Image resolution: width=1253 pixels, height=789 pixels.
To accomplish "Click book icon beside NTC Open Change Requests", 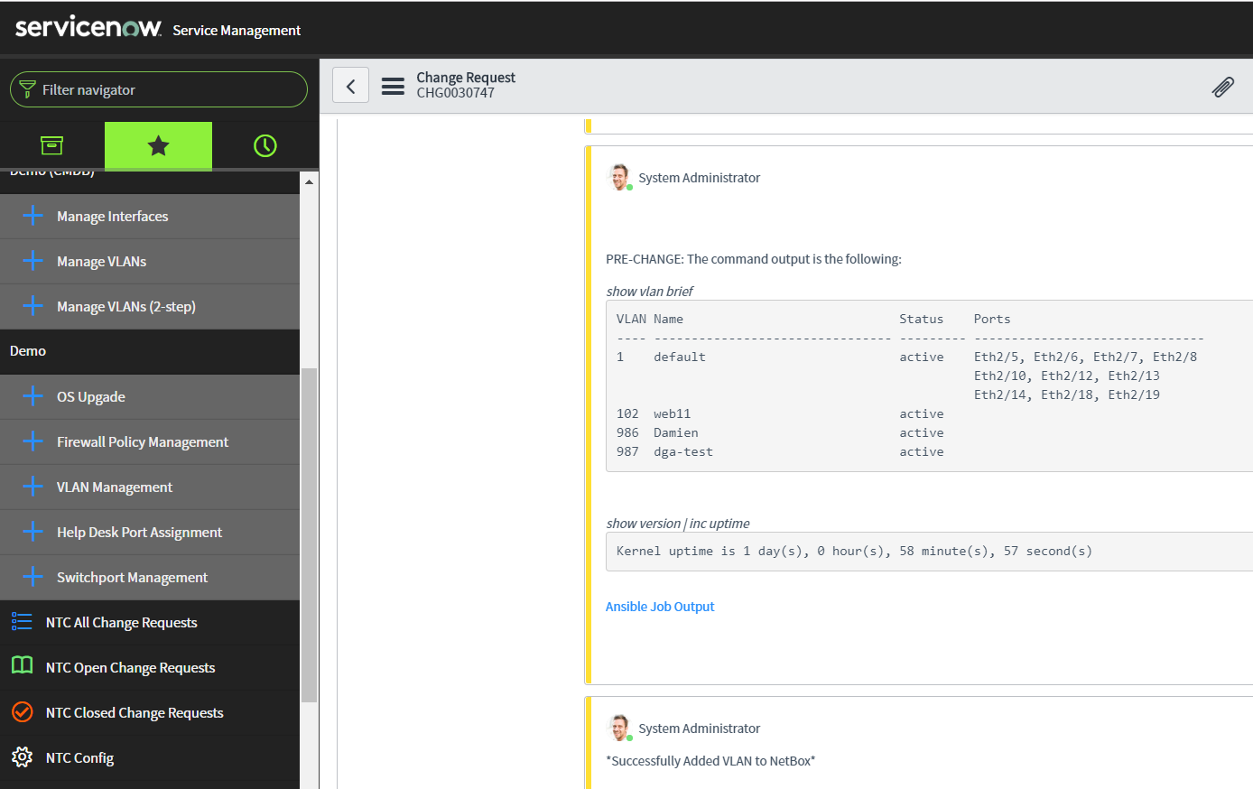I will 22,666.
